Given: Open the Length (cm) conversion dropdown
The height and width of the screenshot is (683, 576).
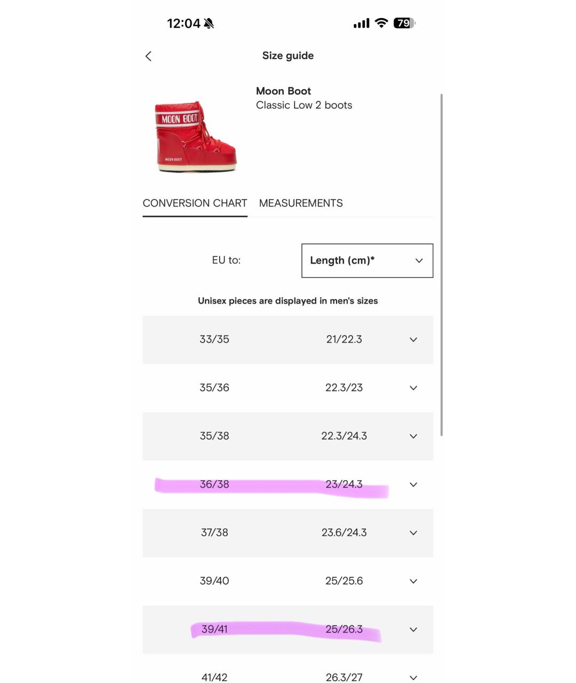Looking at the screenshot, I should coord(367,260).
